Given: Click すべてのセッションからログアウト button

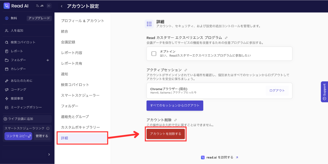Looking at the screenshot, I should pyautogui.click(x=175, y=106).
